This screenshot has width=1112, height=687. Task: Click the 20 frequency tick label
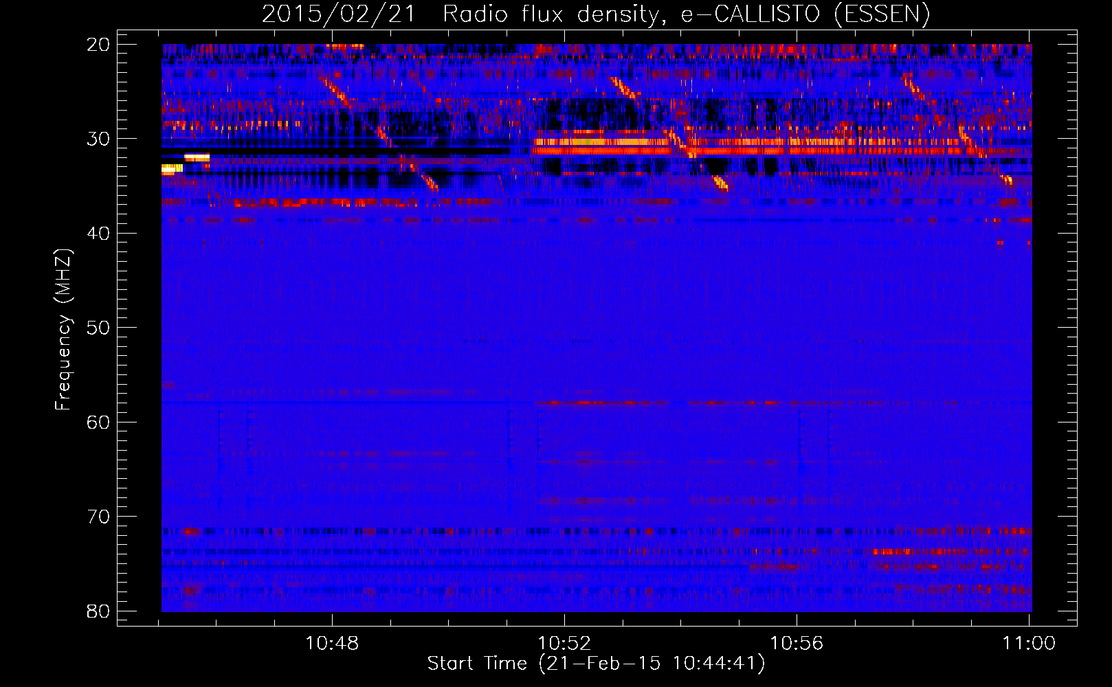pos(98,45)
